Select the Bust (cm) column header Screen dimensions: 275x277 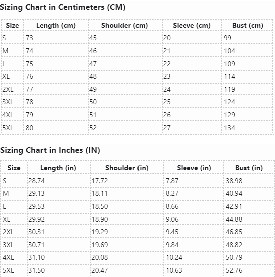tap(248, 25)
